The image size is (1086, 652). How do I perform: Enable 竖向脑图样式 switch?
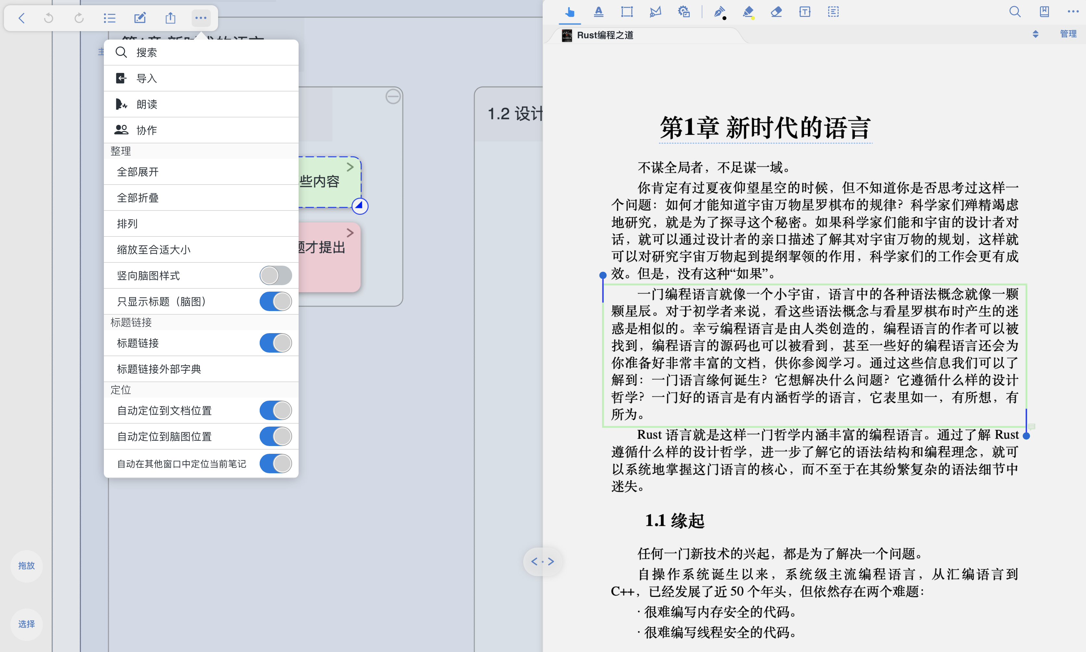[x=276, y=275]
